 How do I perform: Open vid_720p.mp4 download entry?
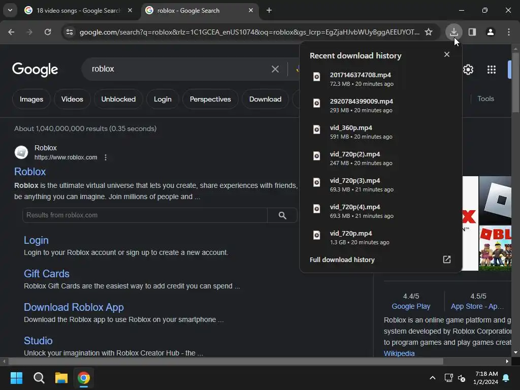tap(381, 238)
